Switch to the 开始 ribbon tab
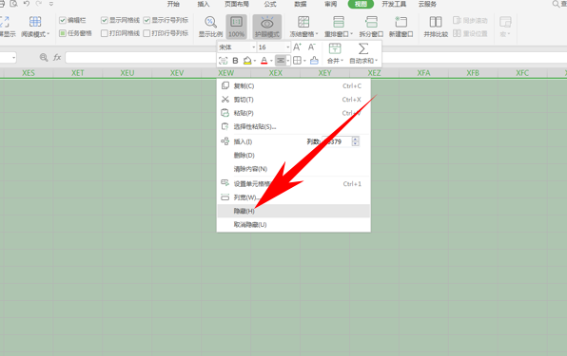 click(173, 4)
